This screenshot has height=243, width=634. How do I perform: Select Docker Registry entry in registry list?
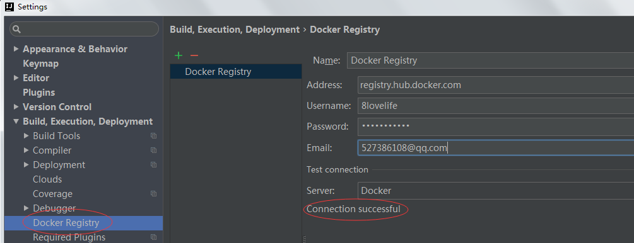point(236,71)
